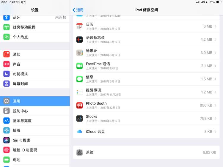This screenshot has height=167, width=223.
Task: Tap the battery indicator in status bar
Action: [219, 2]
